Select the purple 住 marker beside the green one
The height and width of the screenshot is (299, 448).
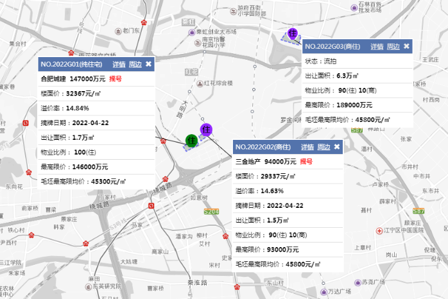click(206, 130)
